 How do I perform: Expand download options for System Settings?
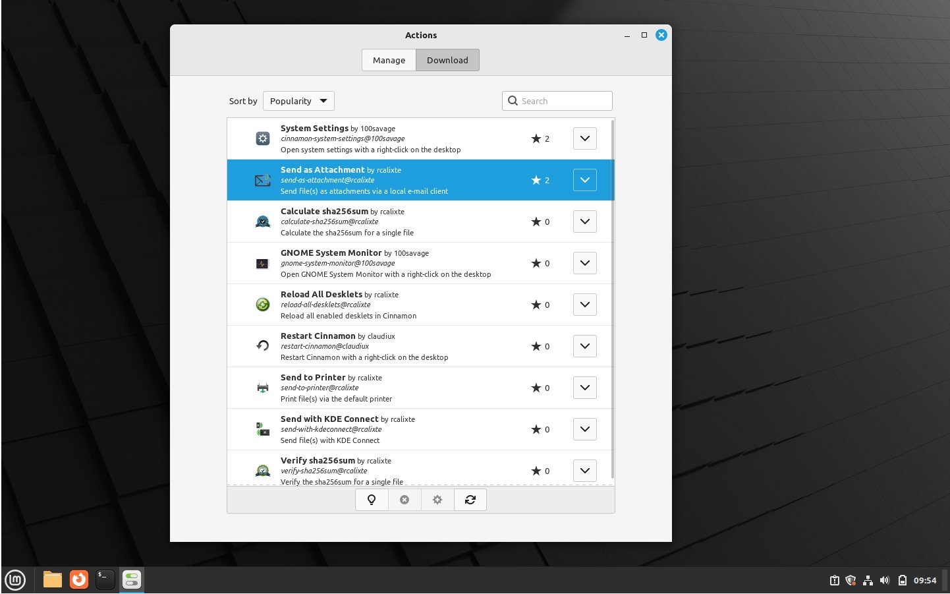pos(585,138)
